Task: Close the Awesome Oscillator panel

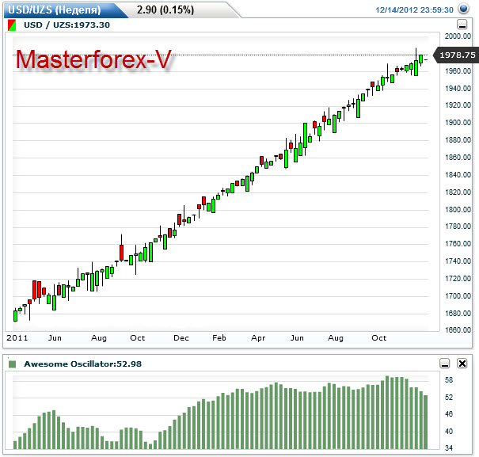Action: (462, 364)
